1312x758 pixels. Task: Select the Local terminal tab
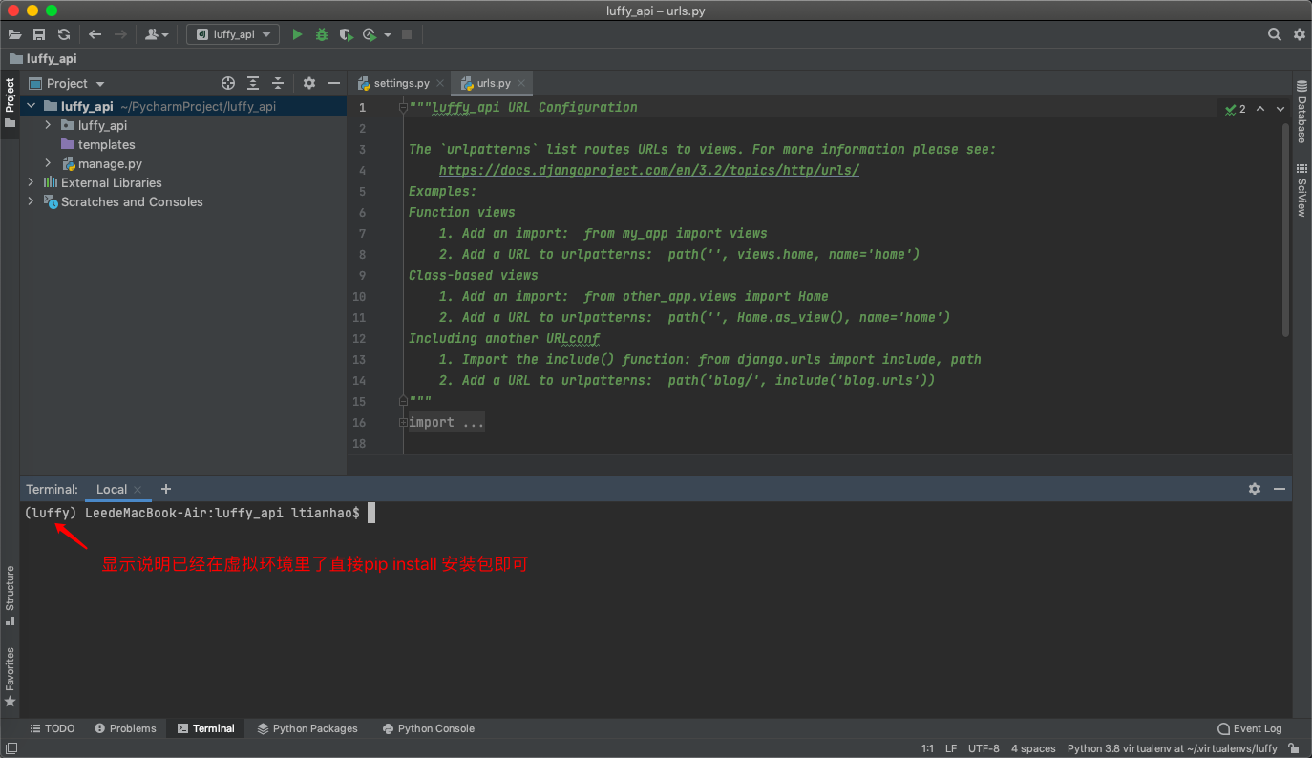click(x=112, y=489)
